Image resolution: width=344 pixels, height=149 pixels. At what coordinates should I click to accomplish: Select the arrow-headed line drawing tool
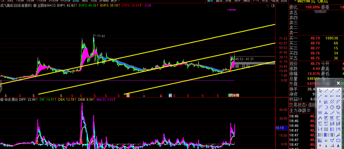(x=338, y=90)
